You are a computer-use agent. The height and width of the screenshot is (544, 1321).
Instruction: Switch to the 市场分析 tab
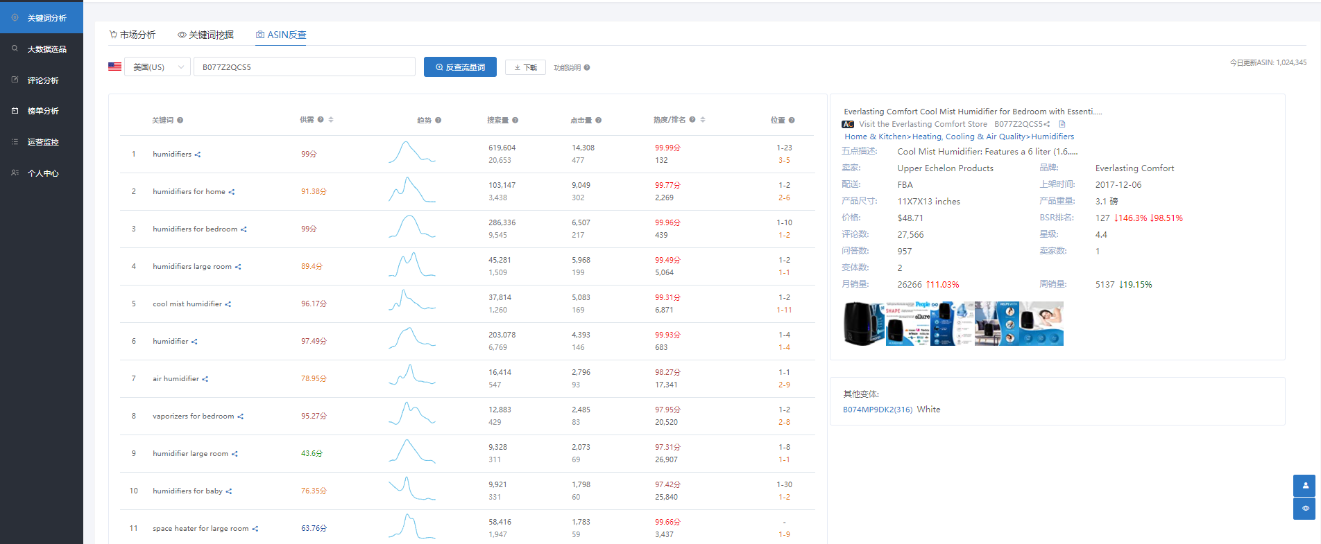coord(133,35)
